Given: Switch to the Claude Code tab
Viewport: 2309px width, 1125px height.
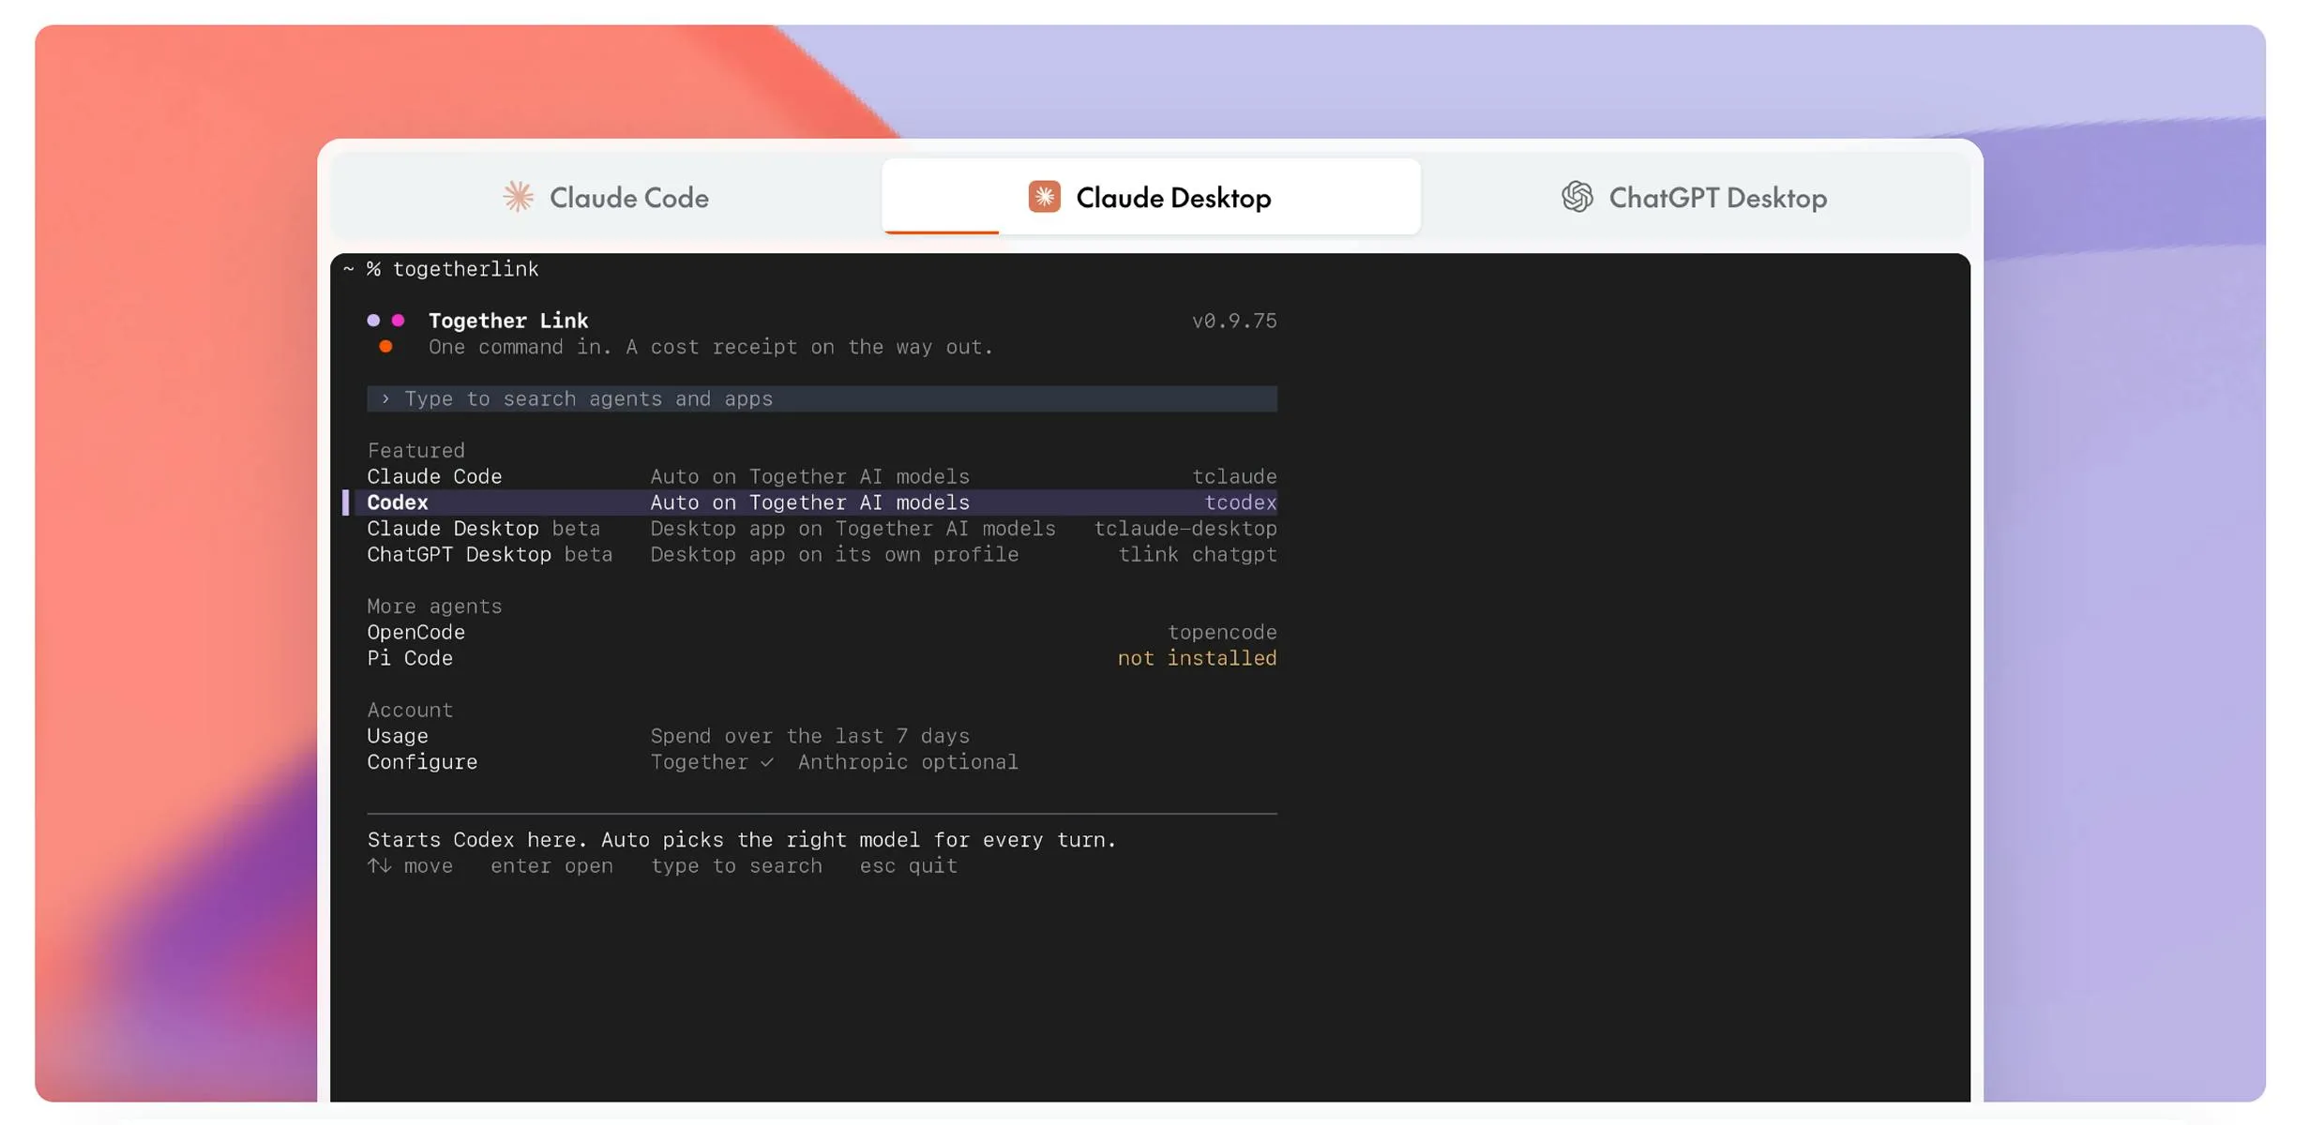Looking at the screenshot, I should [x=606, y=197].
